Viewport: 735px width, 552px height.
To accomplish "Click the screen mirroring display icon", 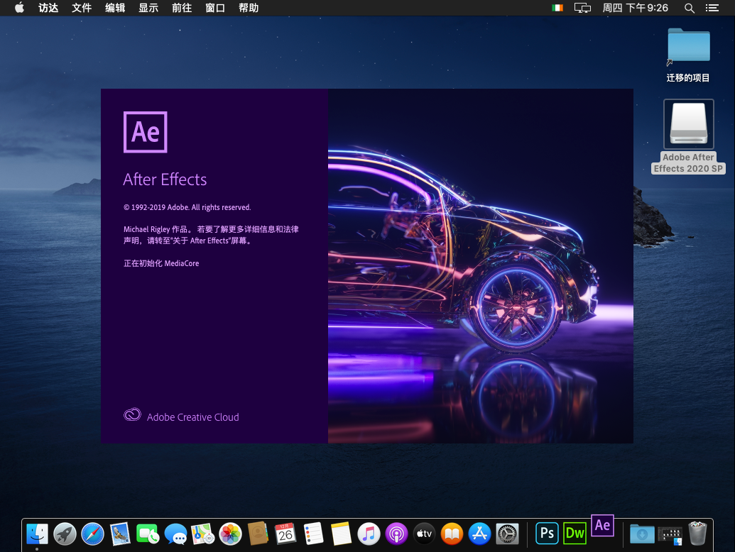I will click(x=582, y=8).
